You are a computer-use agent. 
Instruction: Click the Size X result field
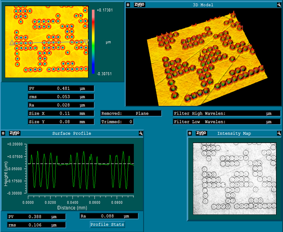click(x=61, y=114)
